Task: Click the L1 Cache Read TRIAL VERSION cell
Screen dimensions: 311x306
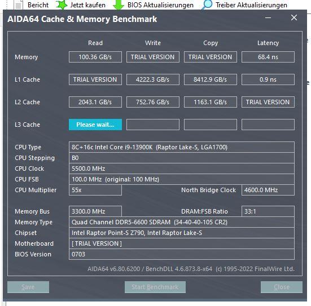Action: pos(95,79)
